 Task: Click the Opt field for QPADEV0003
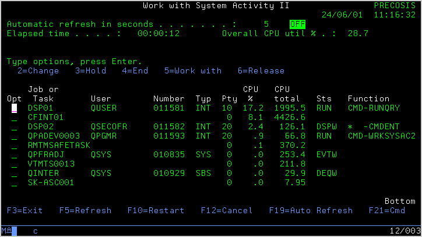point(14,136)
